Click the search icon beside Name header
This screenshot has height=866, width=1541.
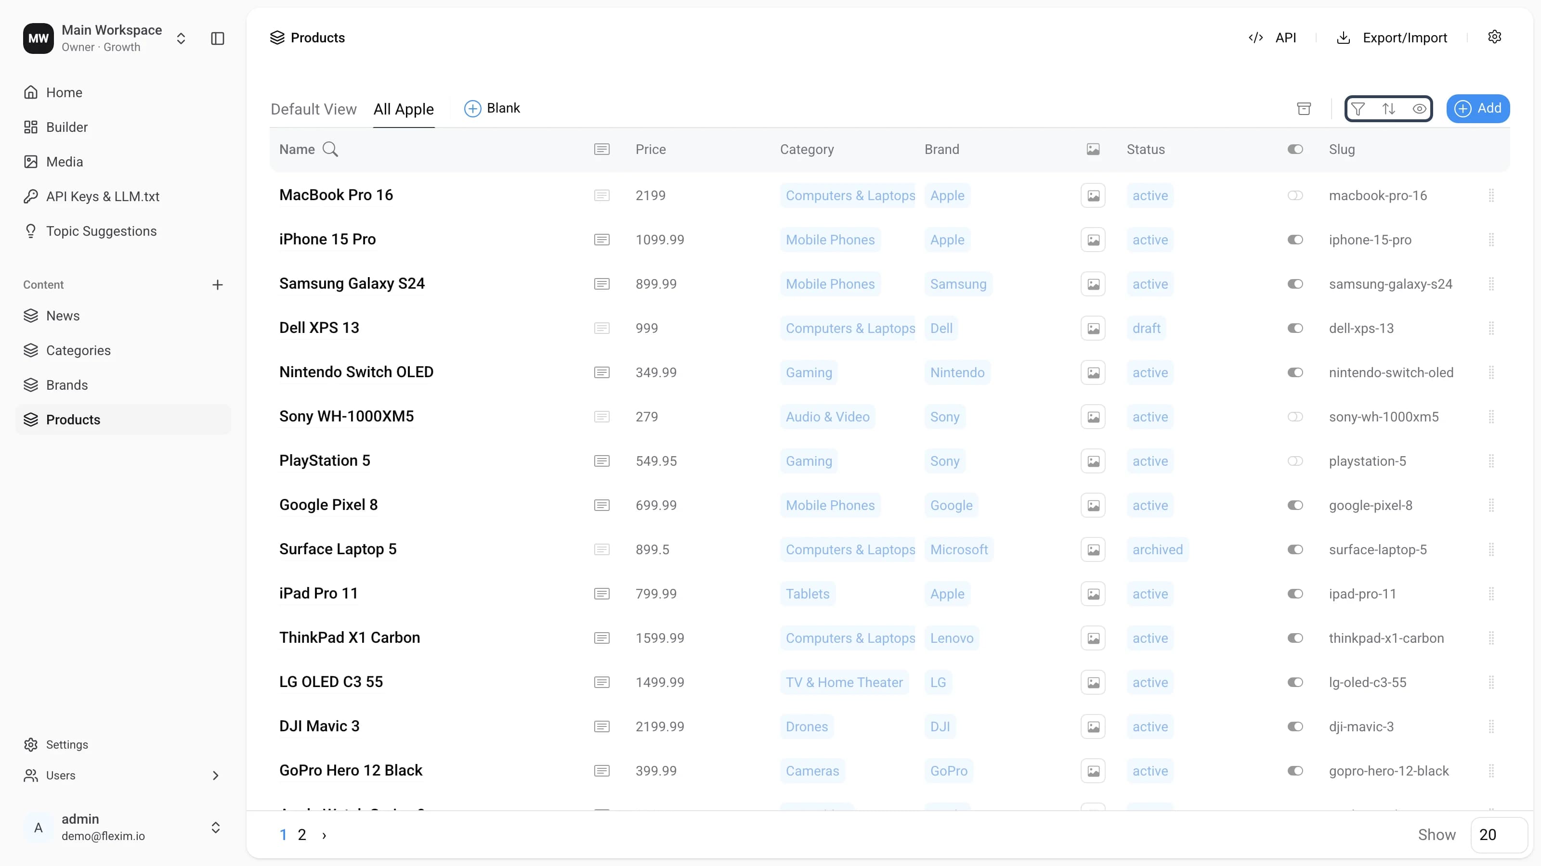[x=330, y=150]
